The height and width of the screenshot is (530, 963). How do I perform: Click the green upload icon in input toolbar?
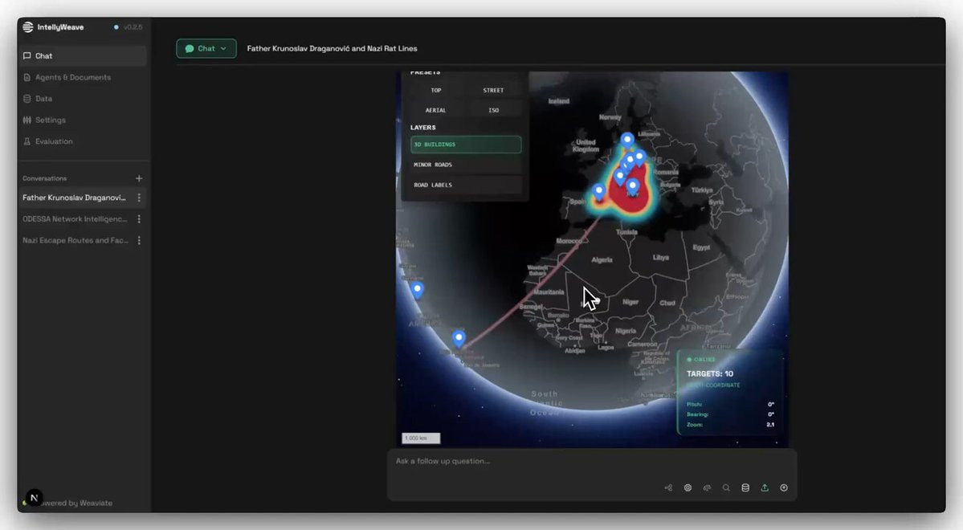765,487
